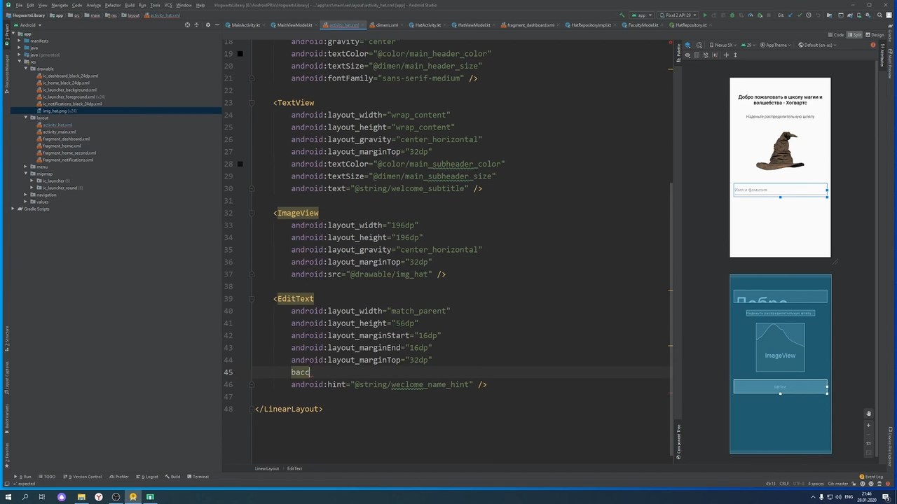
Task: Show Git history clock icon
Action: 809,15
